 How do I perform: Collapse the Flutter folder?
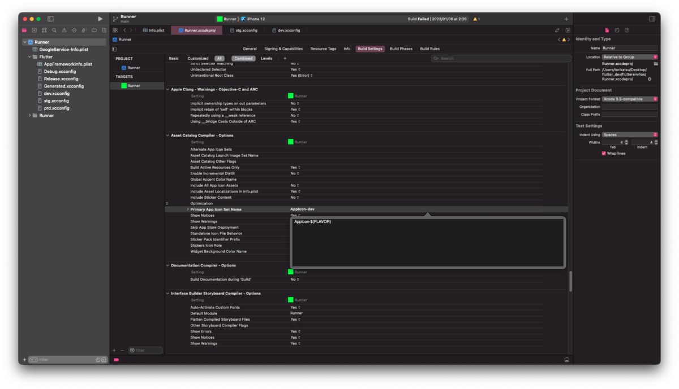coord(30,57)
